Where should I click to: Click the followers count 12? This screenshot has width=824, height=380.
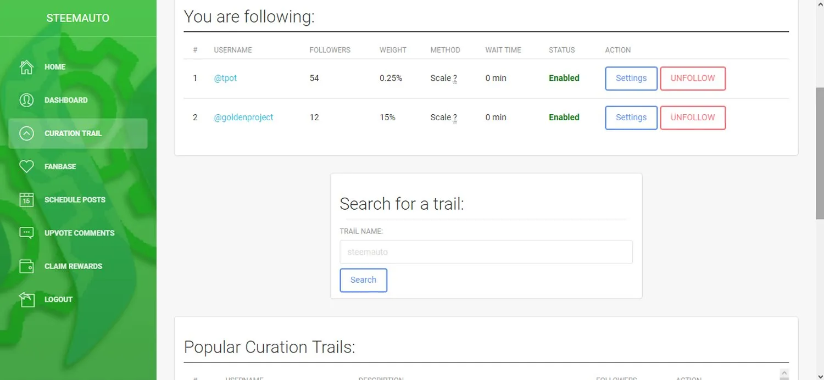(314, 117)
